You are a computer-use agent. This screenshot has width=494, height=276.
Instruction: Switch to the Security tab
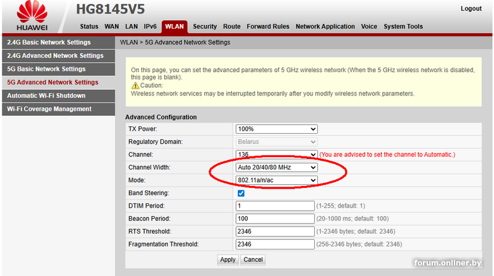coord(205,26)
